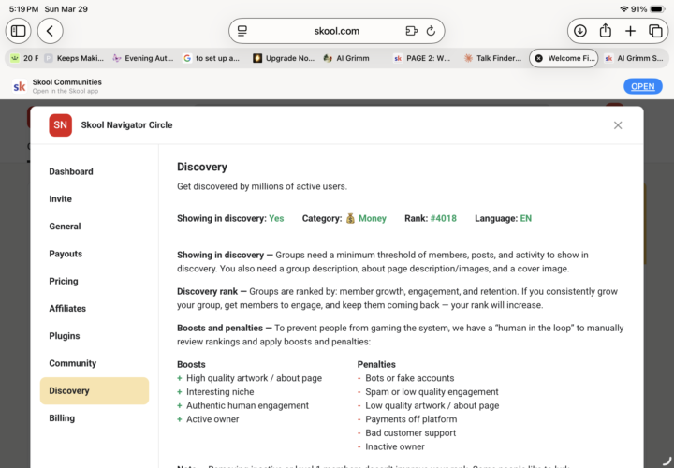Click 'High quality artwork / about page' boost
The width and height of the screenshot is (674, 468).
[x=254, y=378]
